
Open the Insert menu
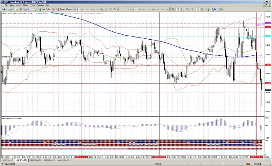18,5
